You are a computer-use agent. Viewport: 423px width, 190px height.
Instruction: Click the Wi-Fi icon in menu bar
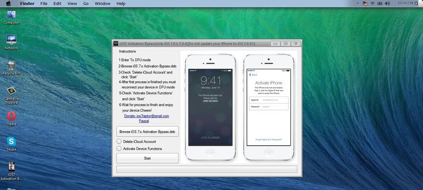tap(373, 3)
